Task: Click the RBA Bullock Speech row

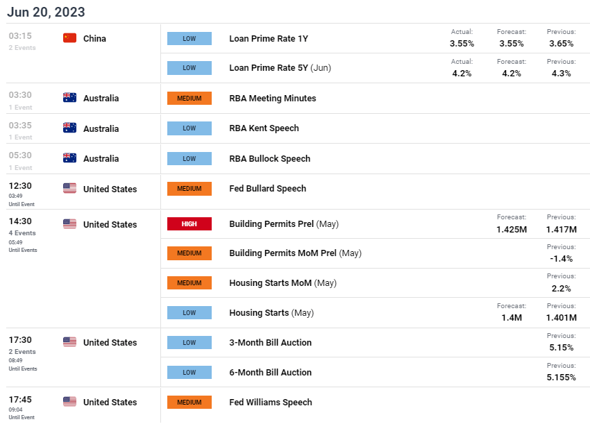Action: pyautogui.click(x=269, y=158)
